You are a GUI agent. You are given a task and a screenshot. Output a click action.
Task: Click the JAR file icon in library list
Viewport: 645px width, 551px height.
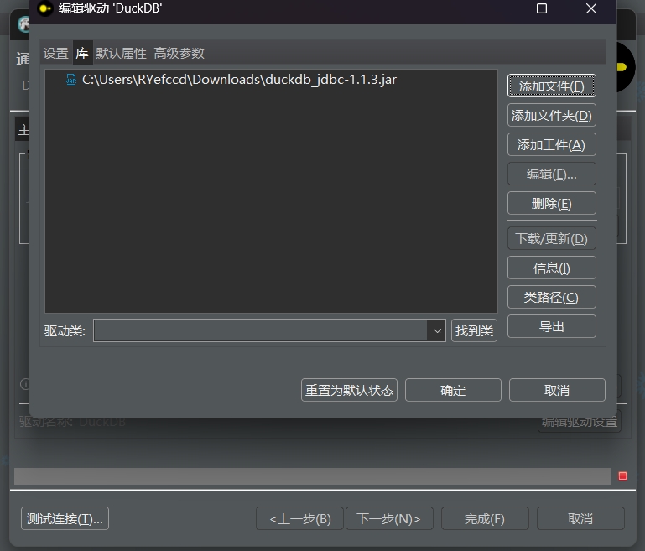(x=71, y=80)
